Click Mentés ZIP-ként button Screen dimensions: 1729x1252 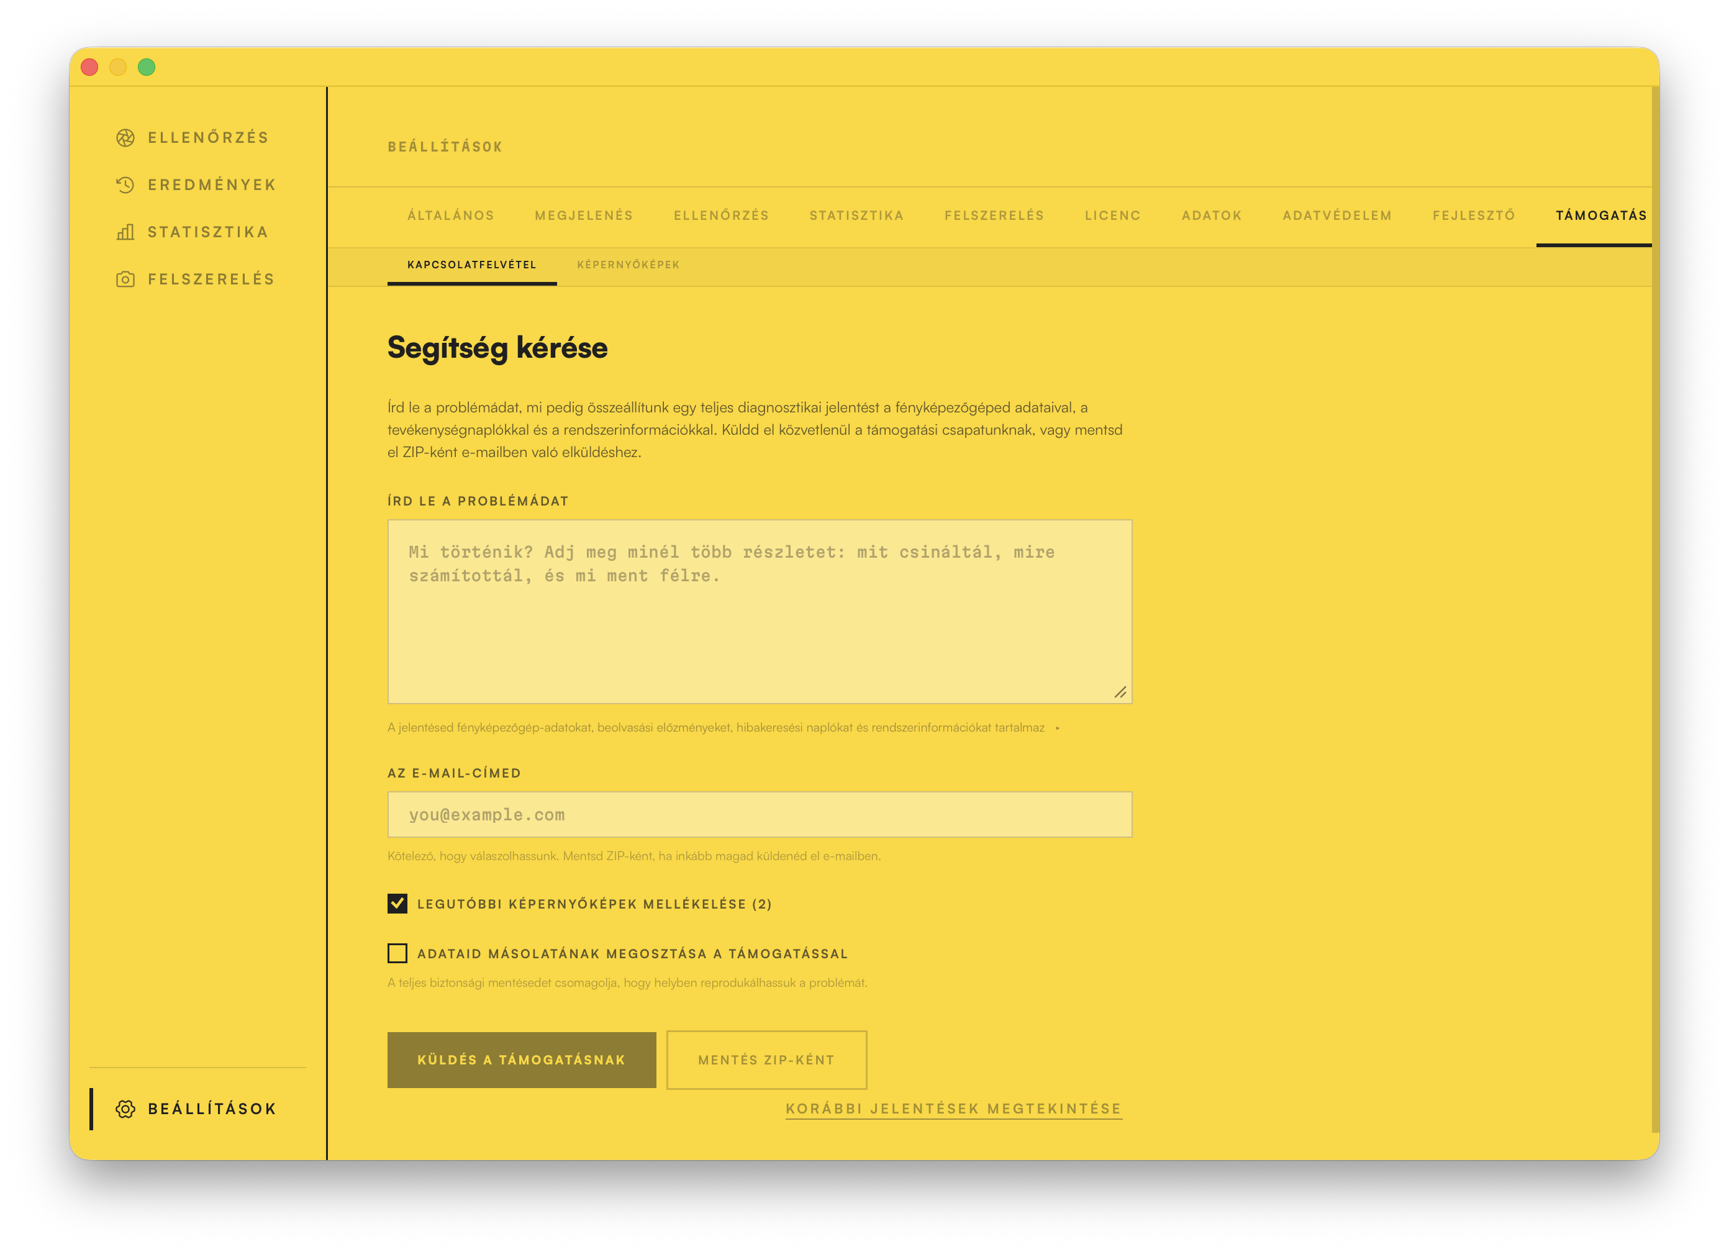[x=766, y=1060]
